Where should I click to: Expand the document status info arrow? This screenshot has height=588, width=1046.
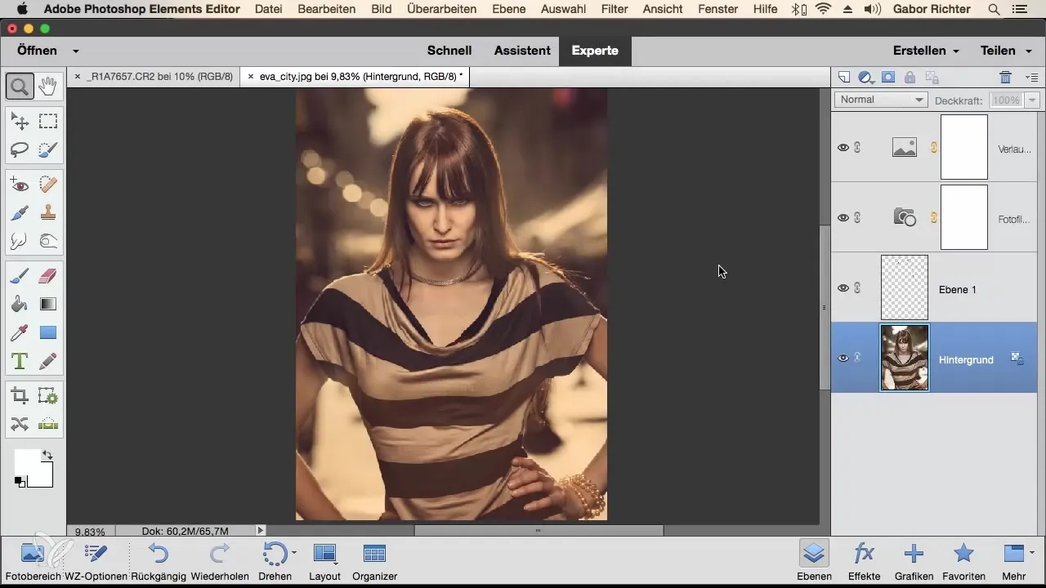[x=261, y=531]
